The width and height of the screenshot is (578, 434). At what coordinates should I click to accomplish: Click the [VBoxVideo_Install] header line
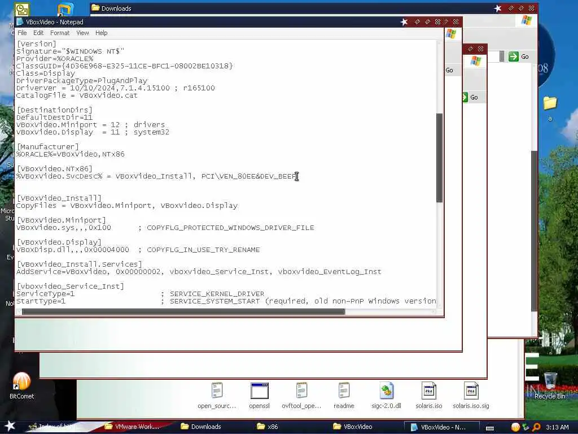coord(59,198)
